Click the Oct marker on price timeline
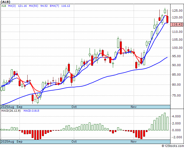Image resolution: width=184 pixels, height=148 pixels. click(74, 107)
